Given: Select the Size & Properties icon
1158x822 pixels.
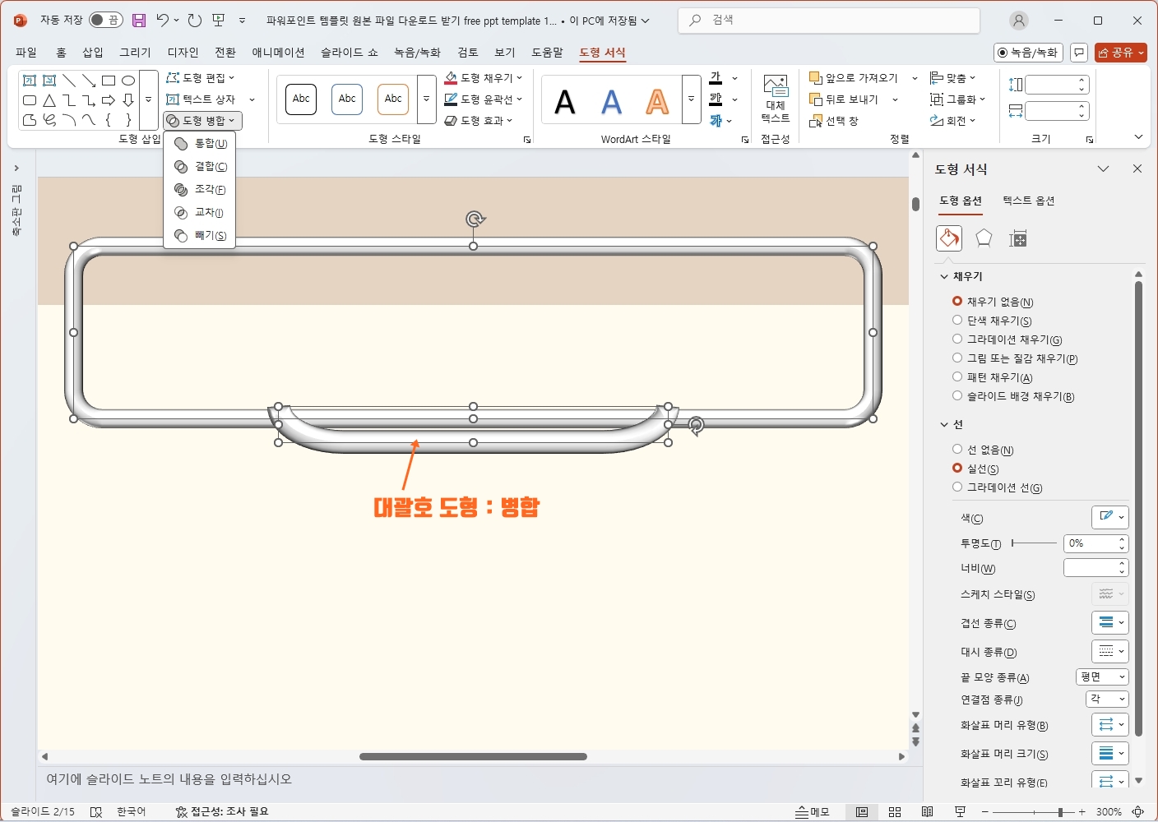Looking at the screenshot, I should point(1018,238).
